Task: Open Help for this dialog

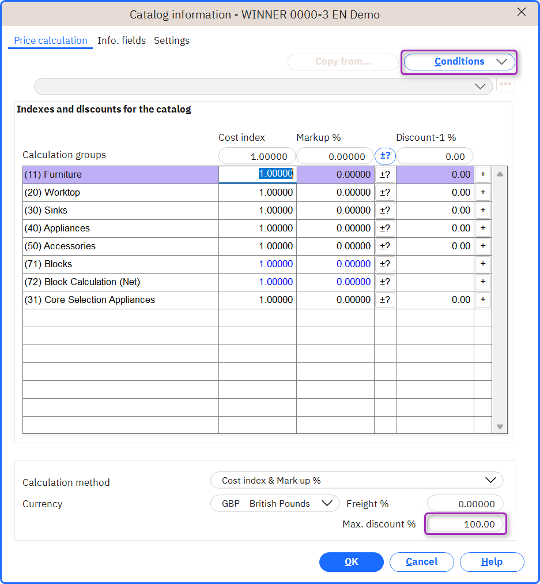Action: pos(492,561)
